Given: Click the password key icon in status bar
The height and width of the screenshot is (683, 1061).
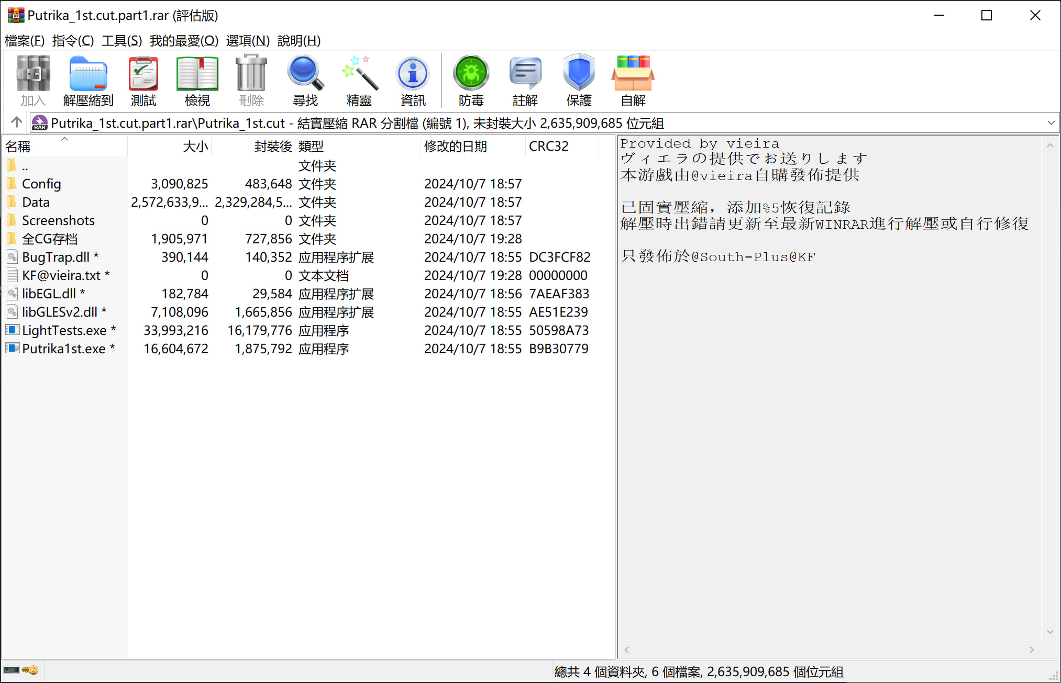Looking at the screenshot, I should pyautogui.click(x=31, y=670).
